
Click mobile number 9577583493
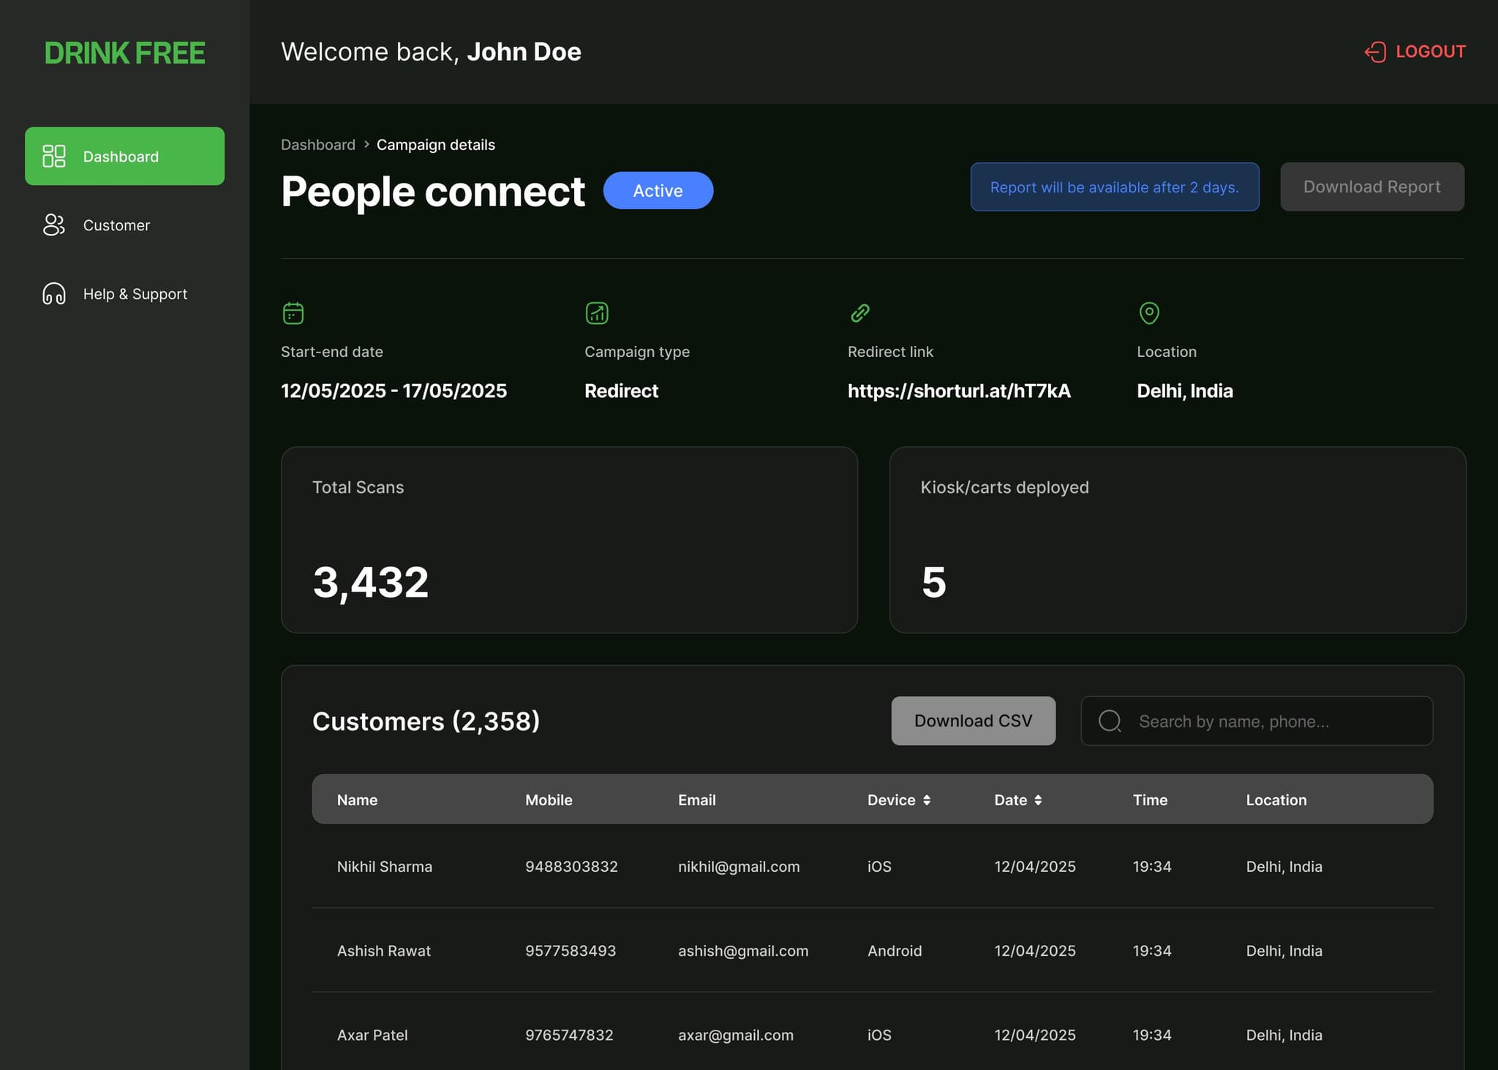click(571, 951)
